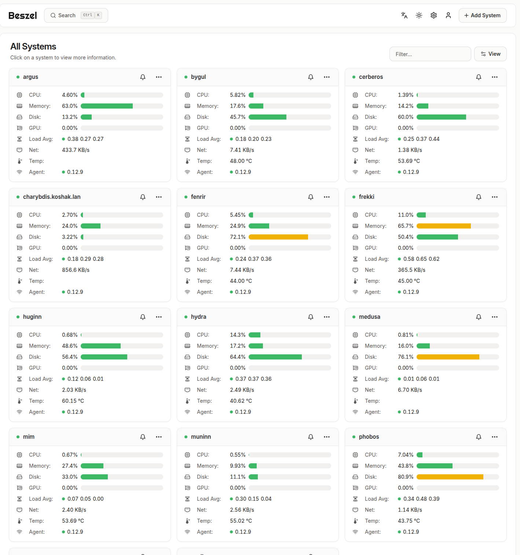The width and height of the screenshot is (520, 555).
Task: Click the language translation icon
Action: click(404, 15)
